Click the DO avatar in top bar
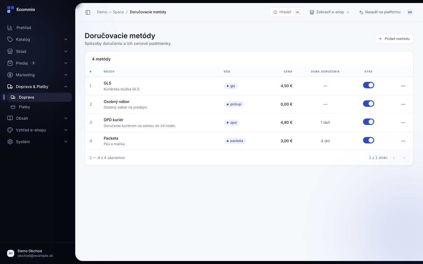The width and height of the screenshot is (423, 264). (410, 12)
